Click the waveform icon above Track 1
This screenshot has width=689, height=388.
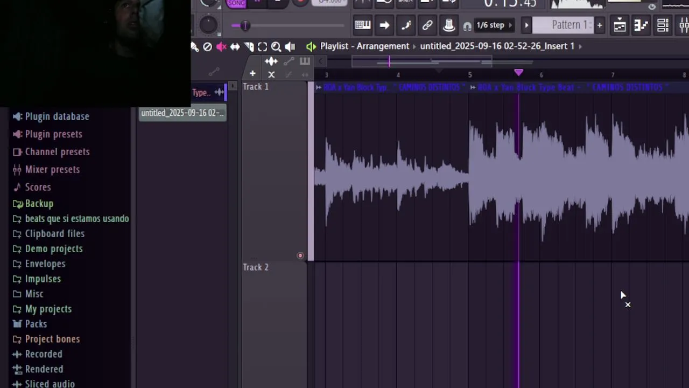pos(271,61)
